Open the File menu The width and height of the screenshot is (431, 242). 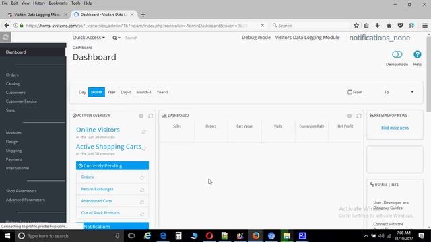click(5, 3)
